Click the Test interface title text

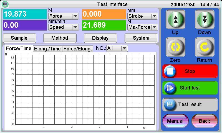[x=112, y=4]
